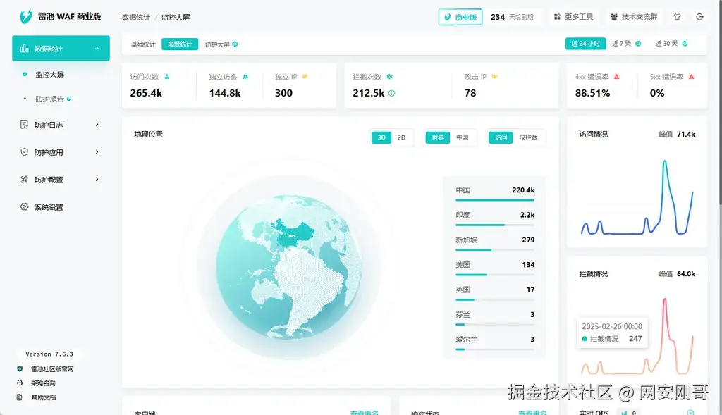Open the 高级统计 tab

coord(180,44)
